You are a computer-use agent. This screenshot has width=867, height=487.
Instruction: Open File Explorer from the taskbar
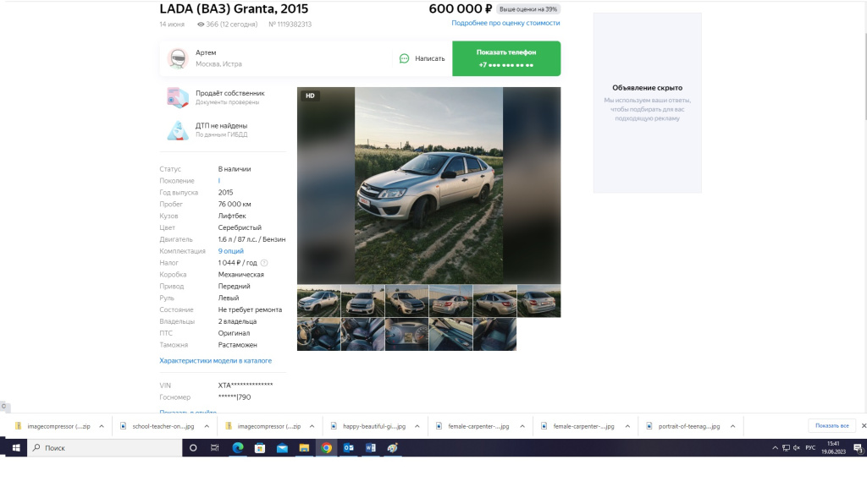304,448
